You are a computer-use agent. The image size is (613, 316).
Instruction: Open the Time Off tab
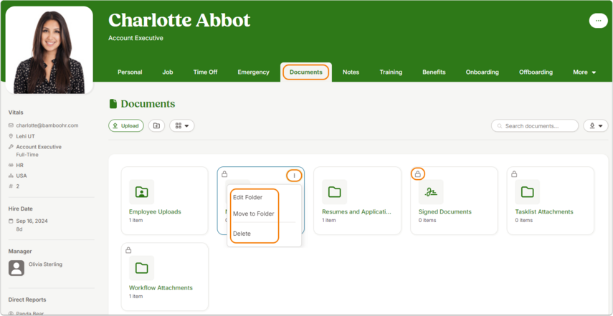(205, 72)
